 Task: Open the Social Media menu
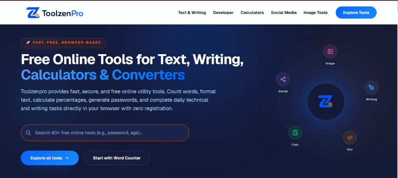pyautogui.click(x=284, y=13)
